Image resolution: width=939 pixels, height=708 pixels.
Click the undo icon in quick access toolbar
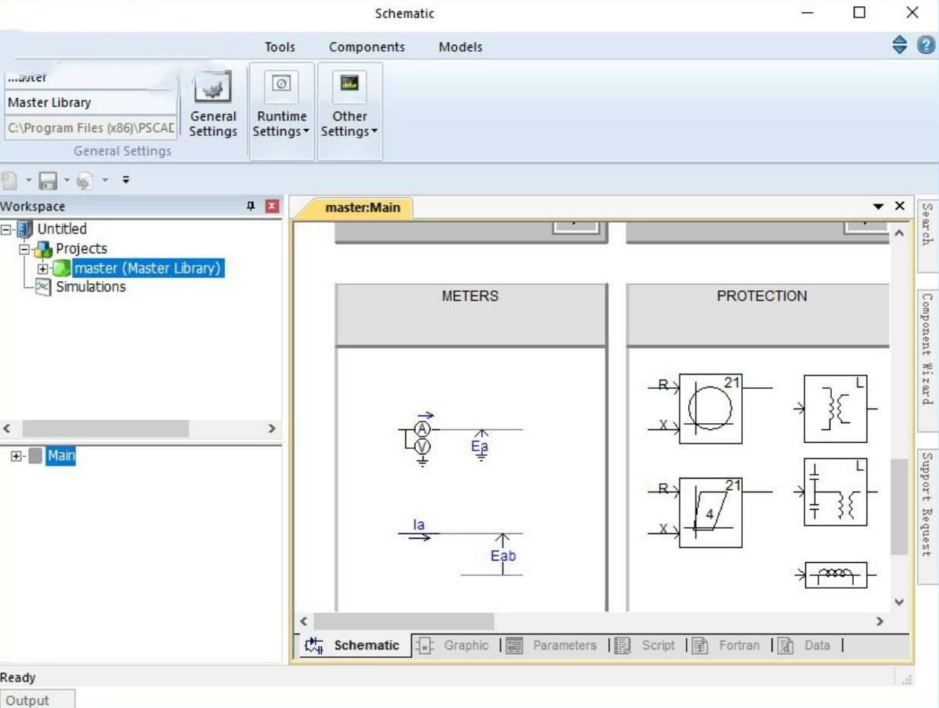[x=84, y=181]
